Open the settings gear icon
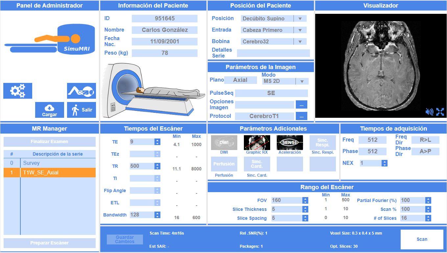Image resolution: width=447 pixels, height=253 pixels. tap(17, 91)
